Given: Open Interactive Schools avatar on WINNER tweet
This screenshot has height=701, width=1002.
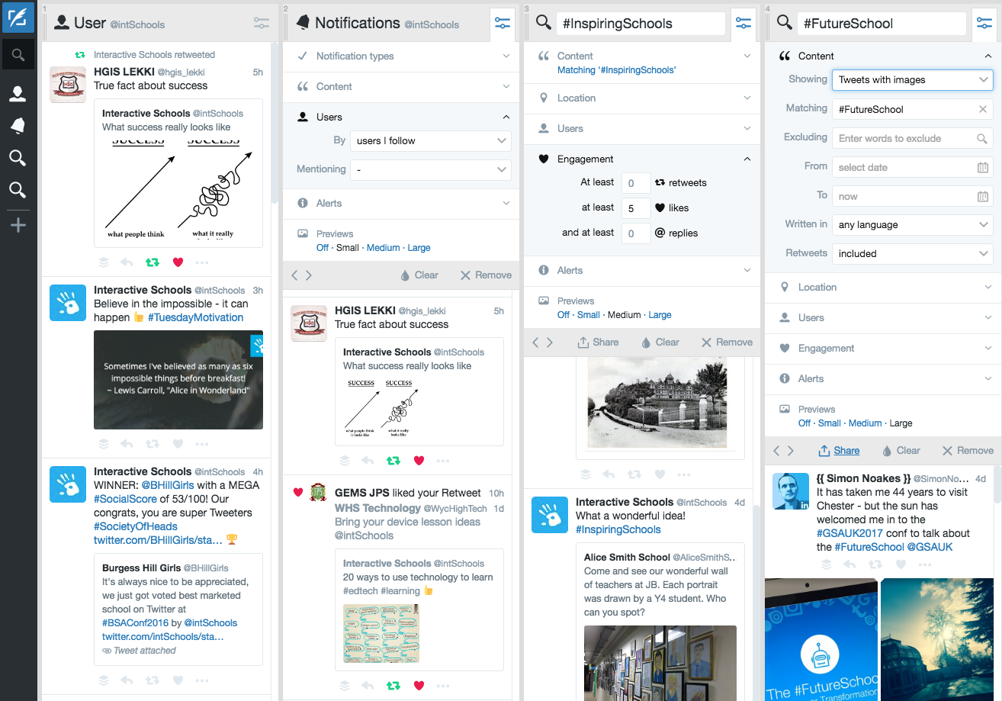Looking at the screenshot, I should coord(68,484).
